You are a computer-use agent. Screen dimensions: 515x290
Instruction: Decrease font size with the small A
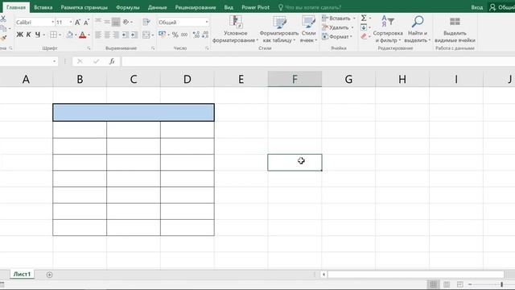(86, 23)
